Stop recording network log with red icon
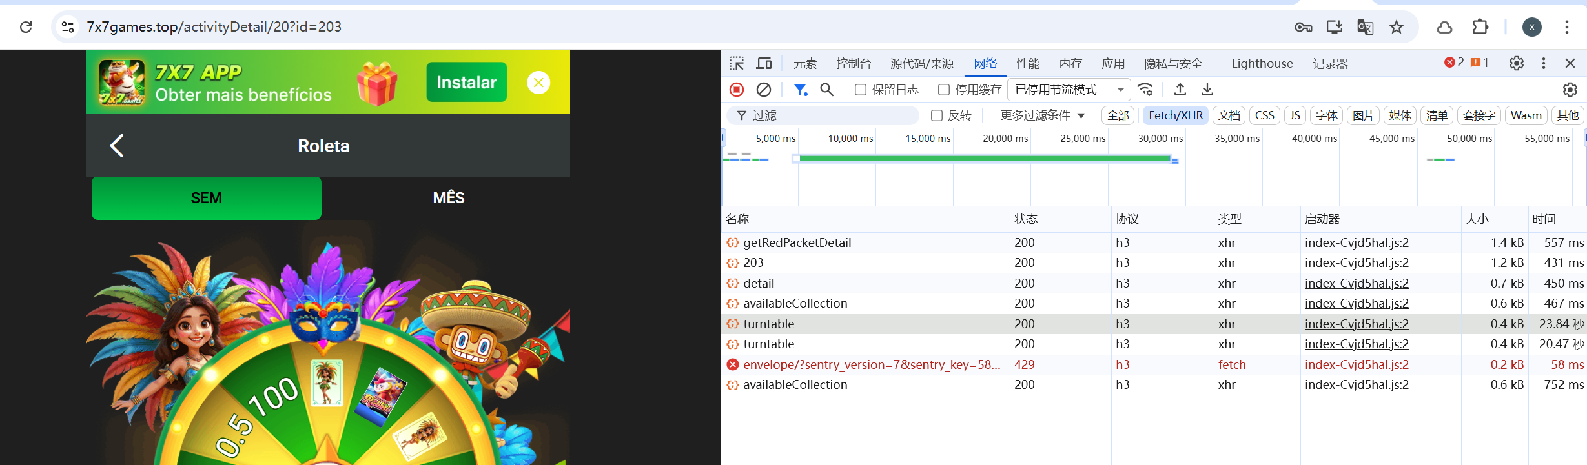1587x465 pixels. point(737,90)
